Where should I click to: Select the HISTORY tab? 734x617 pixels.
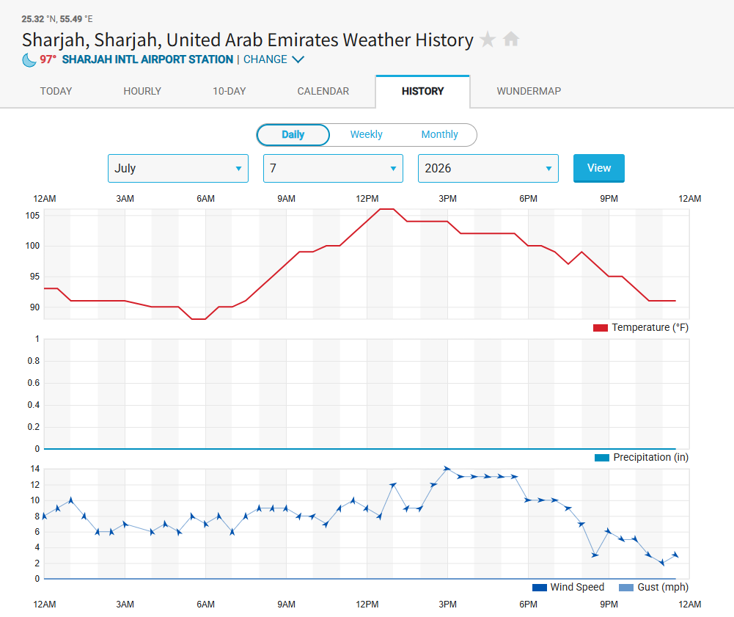point(422,91)
